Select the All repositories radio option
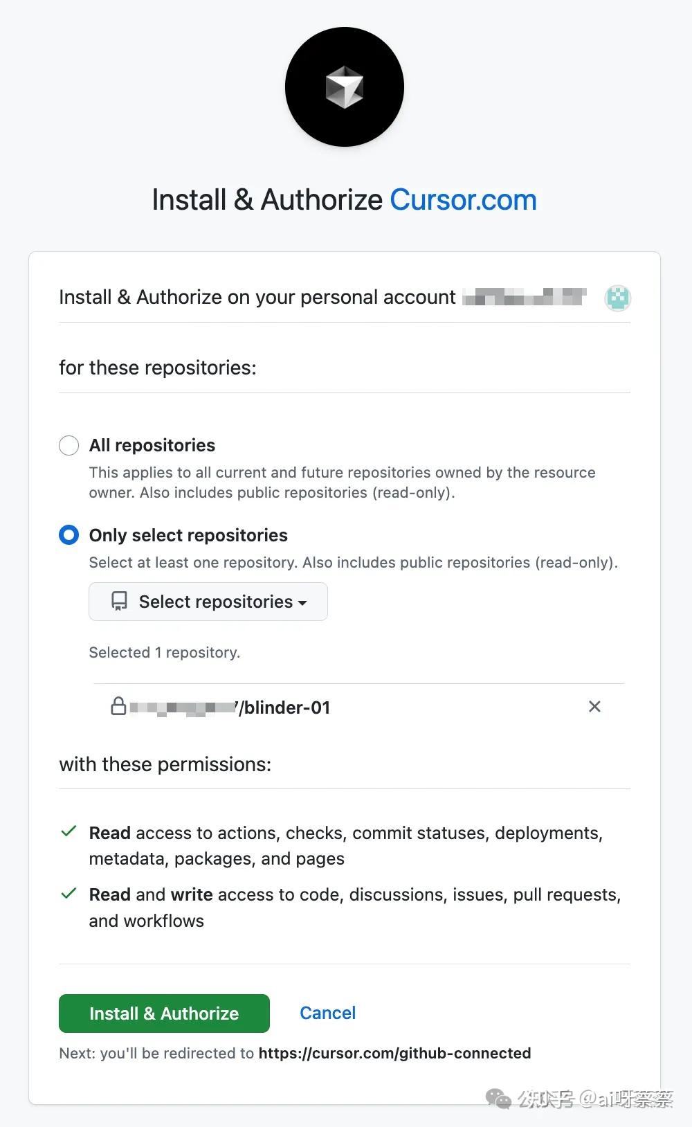Screen dimensions: 692x1127 pos(69,445)
